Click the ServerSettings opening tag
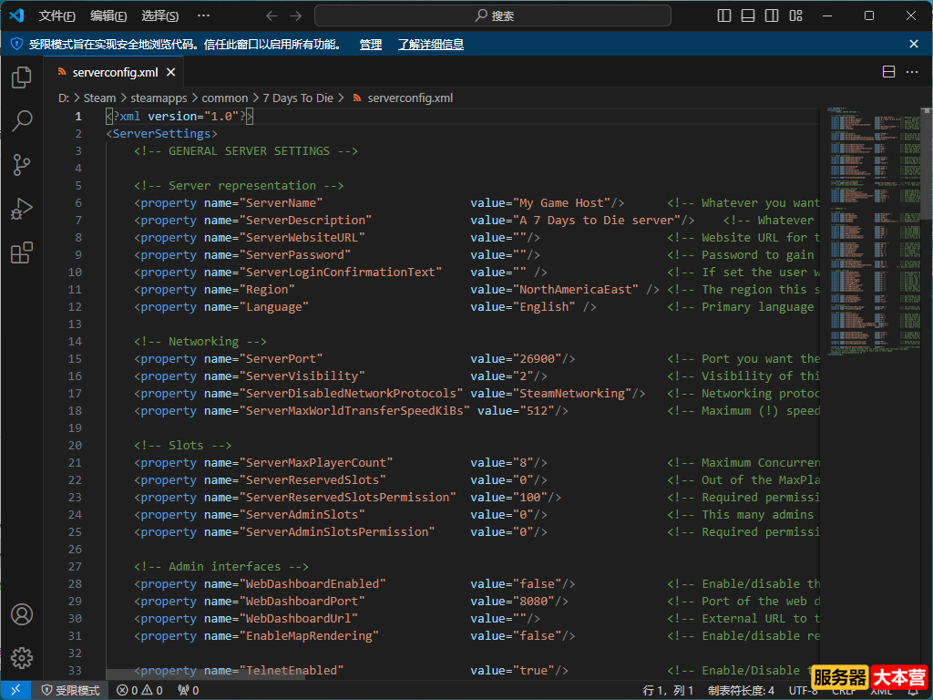The image size is (933, 700). tap(162, 134)
